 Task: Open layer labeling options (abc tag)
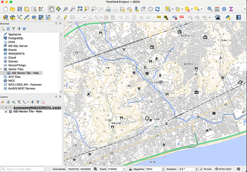click(159, 17)
